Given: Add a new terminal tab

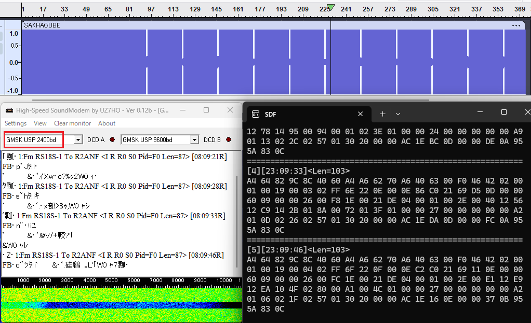Looking at the screenshot, I should (x=383, y=114).
